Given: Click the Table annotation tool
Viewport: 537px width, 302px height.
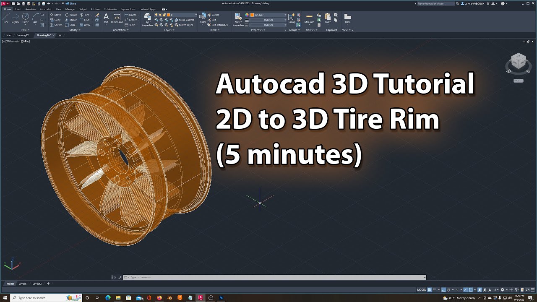Looking at the screenshot, I should click(x=130, y=25).
